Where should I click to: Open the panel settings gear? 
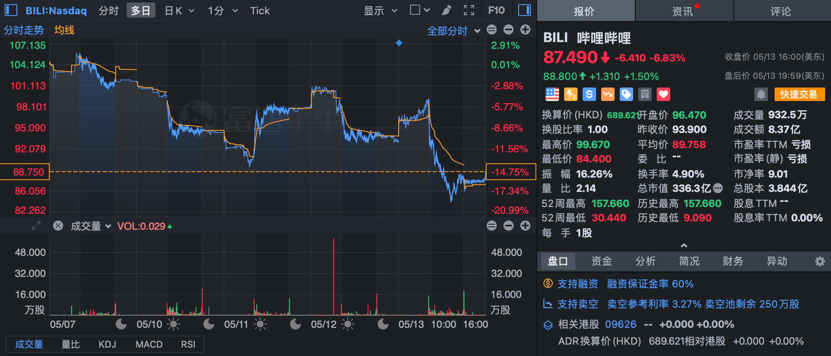[x=820, y=261]
